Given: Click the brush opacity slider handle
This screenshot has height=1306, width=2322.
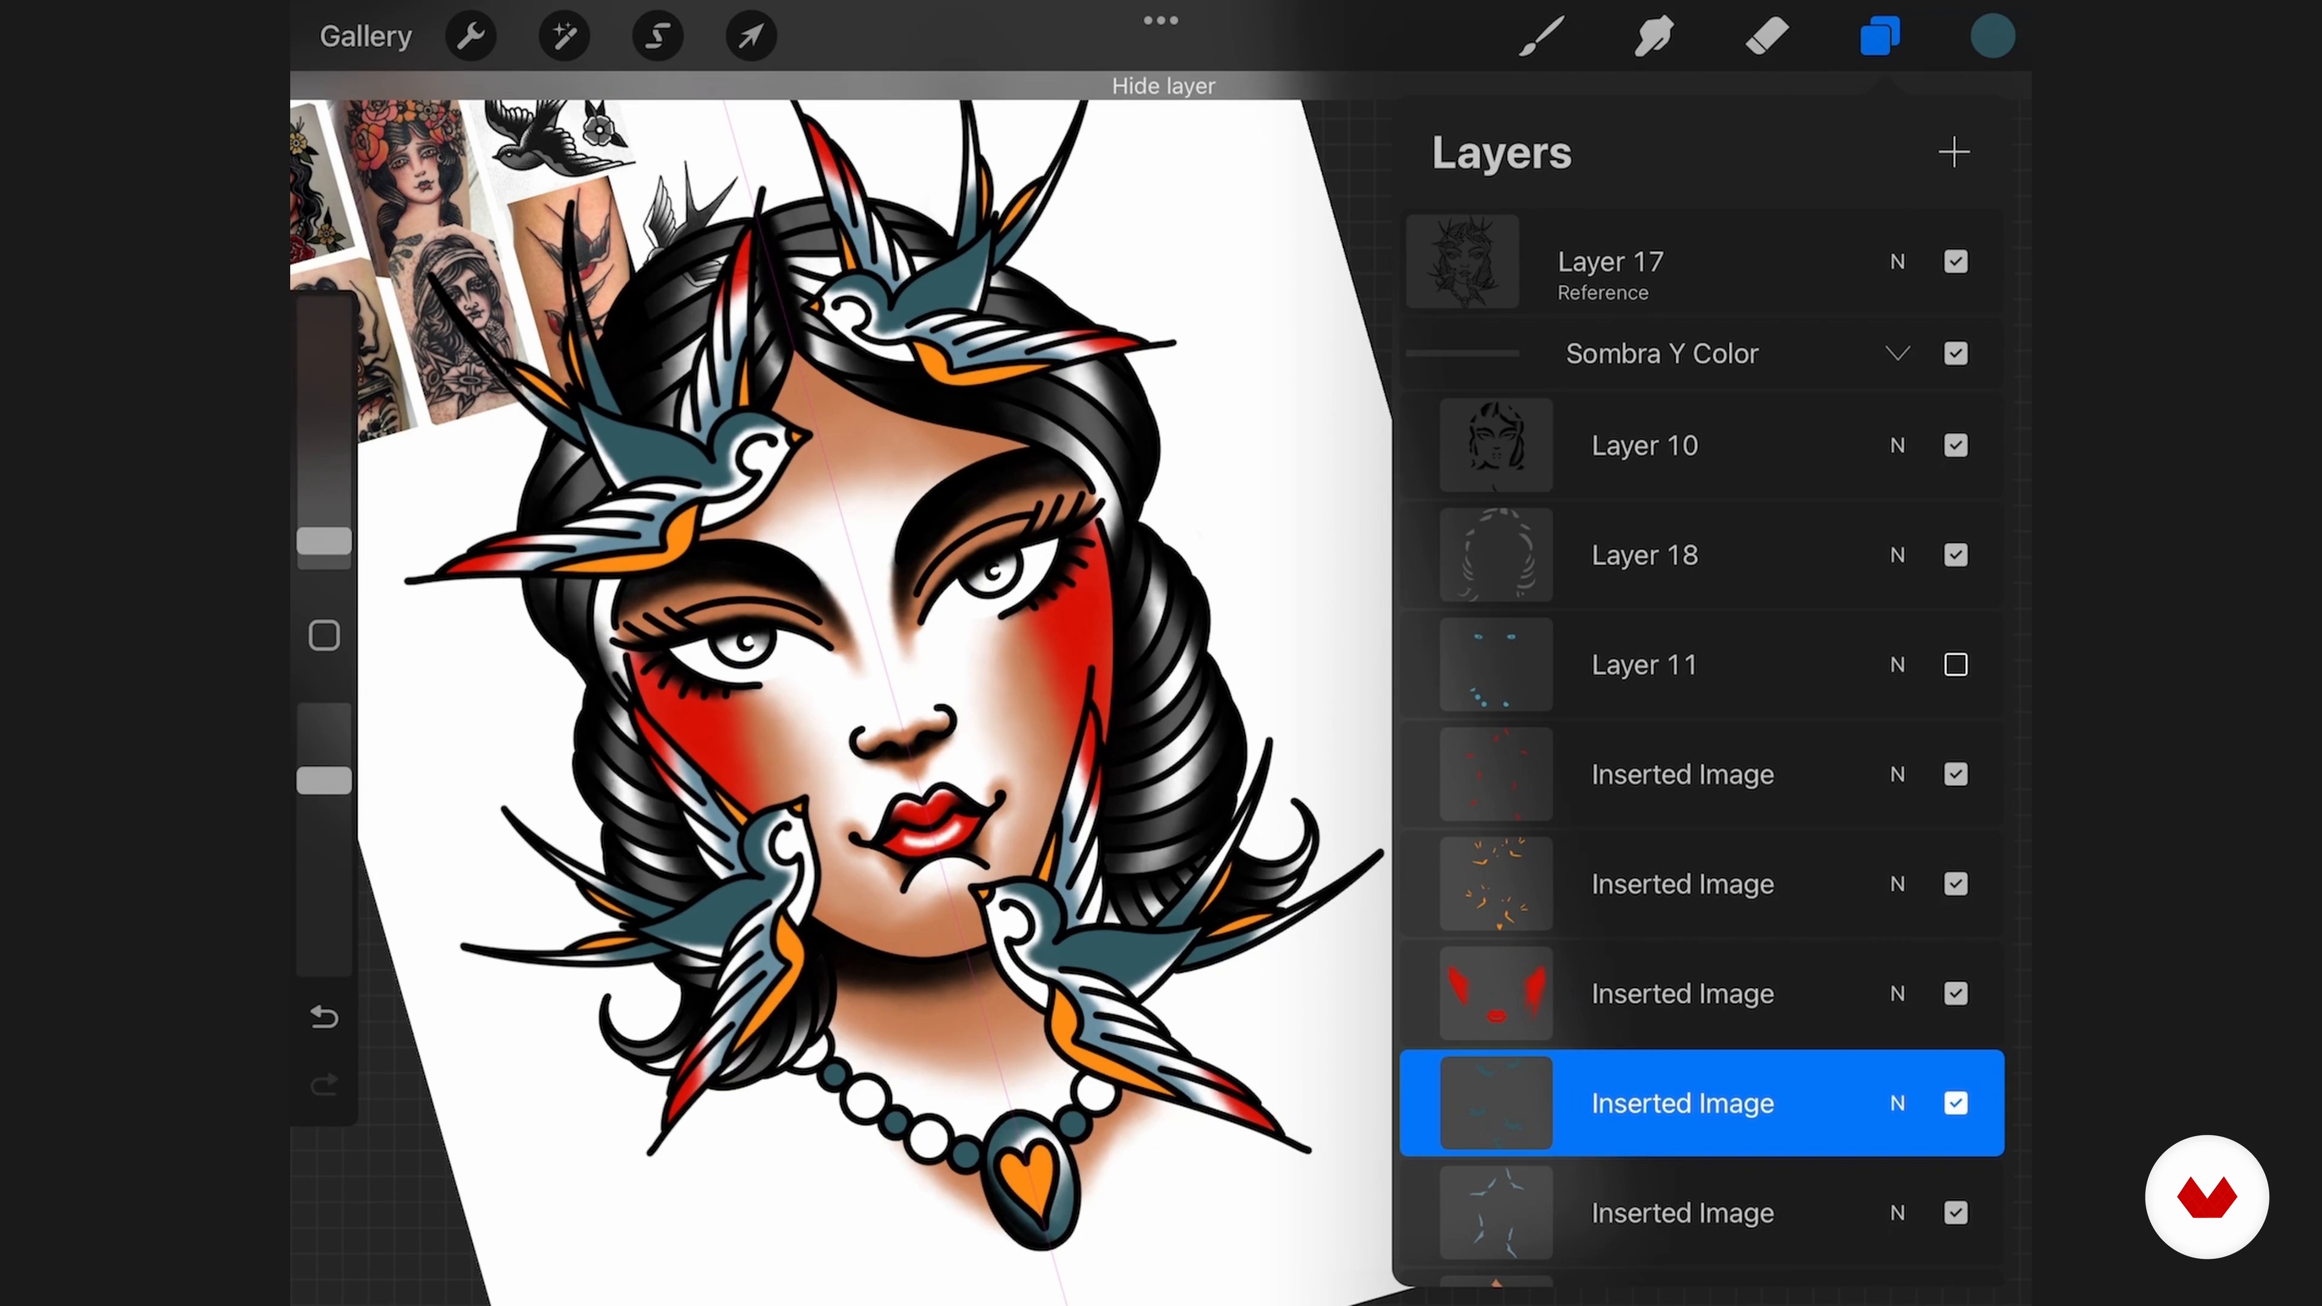Looking at the screenshot, I should (x=325, y=781).
